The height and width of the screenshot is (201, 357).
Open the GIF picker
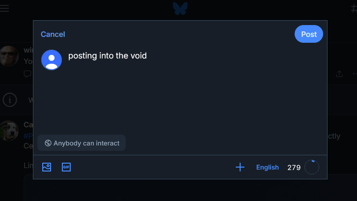(x=66, y=167)
